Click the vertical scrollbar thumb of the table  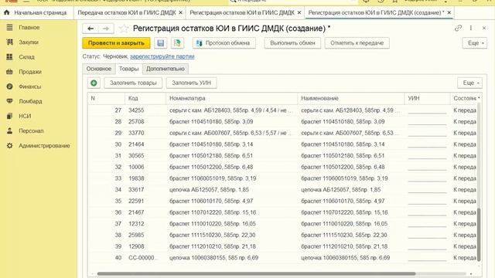[479, 234]
